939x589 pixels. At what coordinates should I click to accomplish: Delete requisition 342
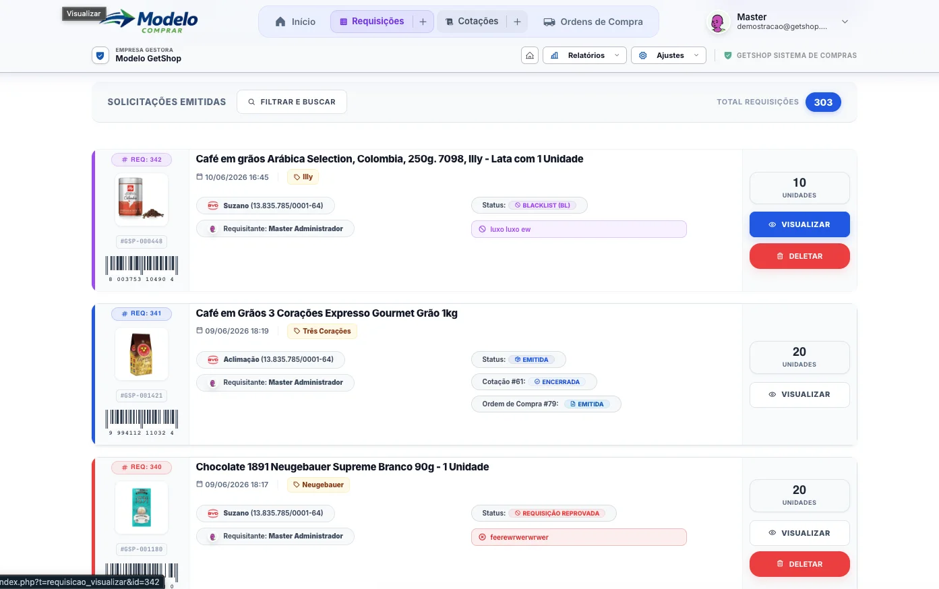(799, 256)
